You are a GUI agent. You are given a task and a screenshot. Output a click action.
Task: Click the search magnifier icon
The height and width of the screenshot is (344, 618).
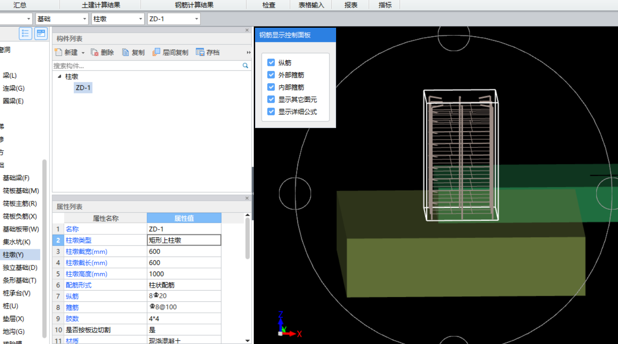245,66
